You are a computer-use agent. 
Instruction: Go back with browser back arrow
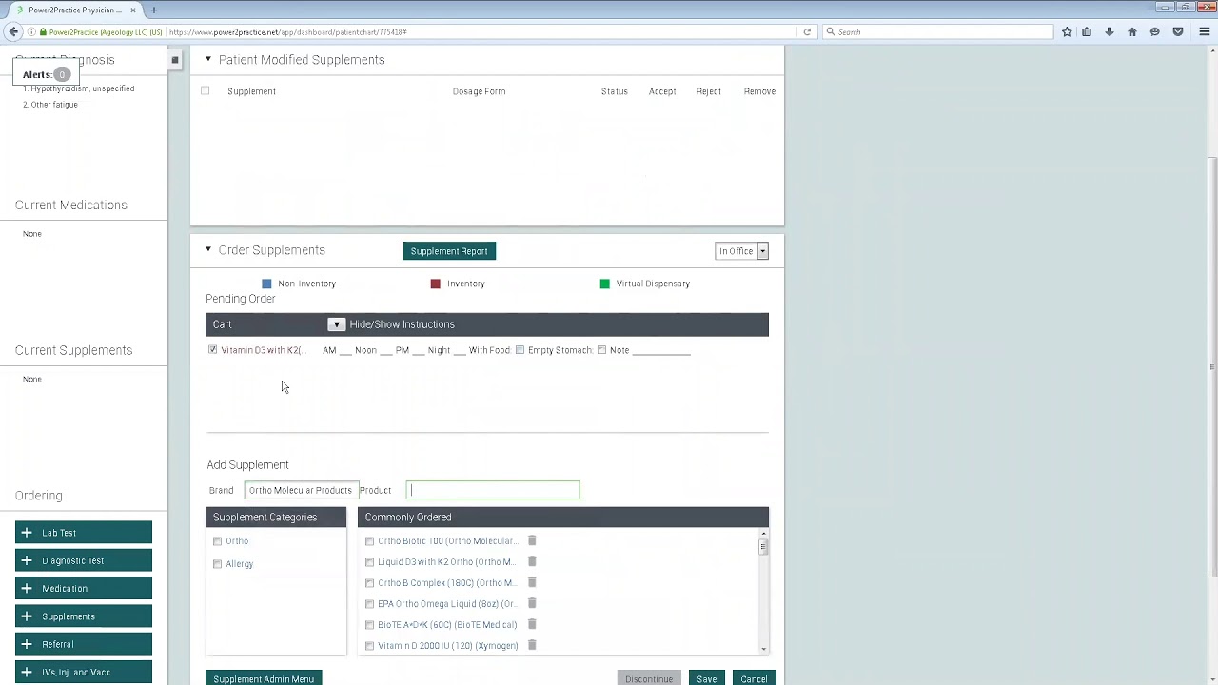(13, 32)
